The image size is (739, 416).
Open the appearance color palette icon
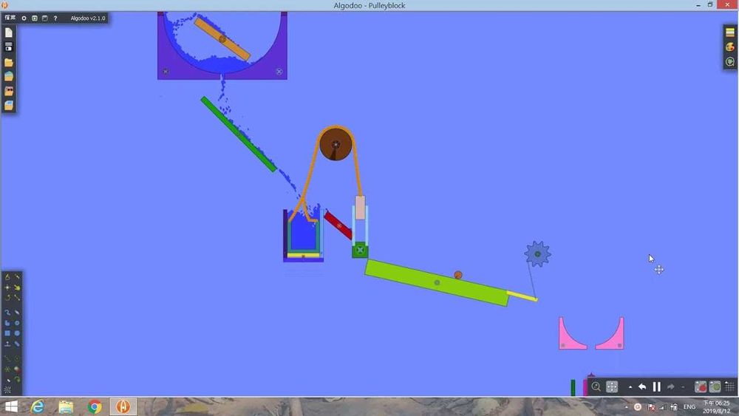pos(730,47)
